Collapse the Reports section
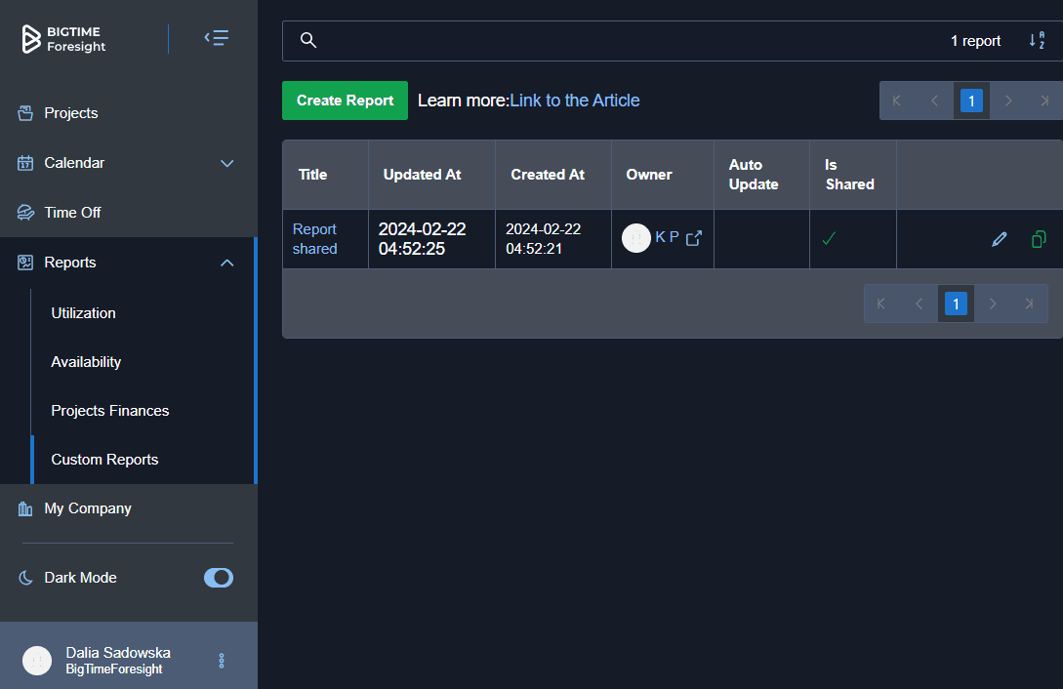 click(226, 263)
